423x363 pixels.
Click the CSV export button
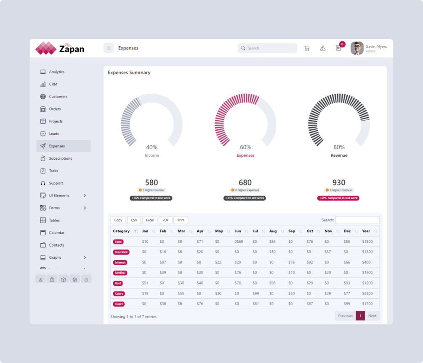134,220
